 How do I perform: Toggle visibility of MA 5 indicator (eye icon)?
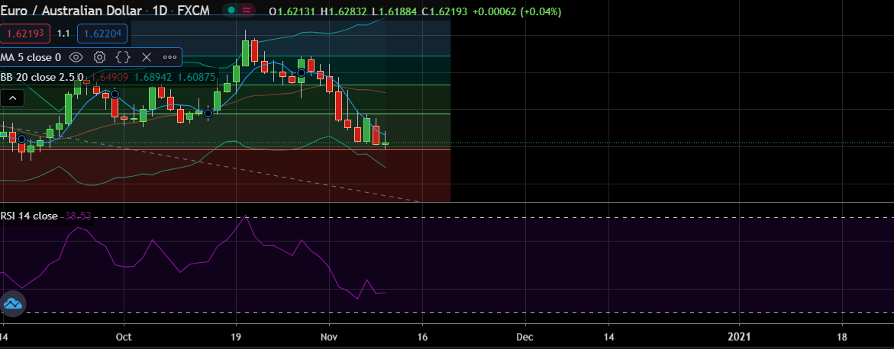(x=76, y=57)
